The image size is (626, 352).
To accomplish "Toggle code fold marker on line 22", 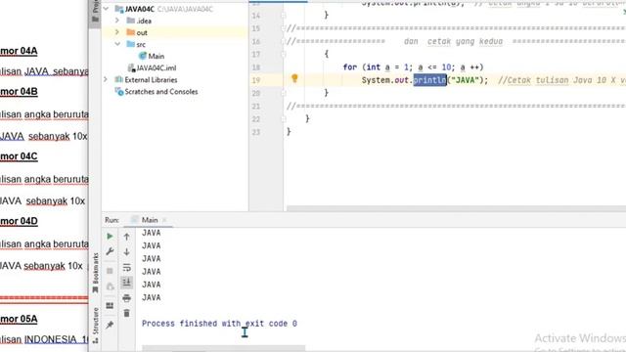I will point(284,119).
